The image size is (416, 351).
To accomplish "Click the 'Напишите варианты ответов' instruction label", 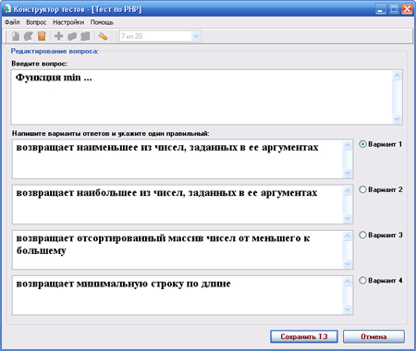I will (x=110, y=133).
